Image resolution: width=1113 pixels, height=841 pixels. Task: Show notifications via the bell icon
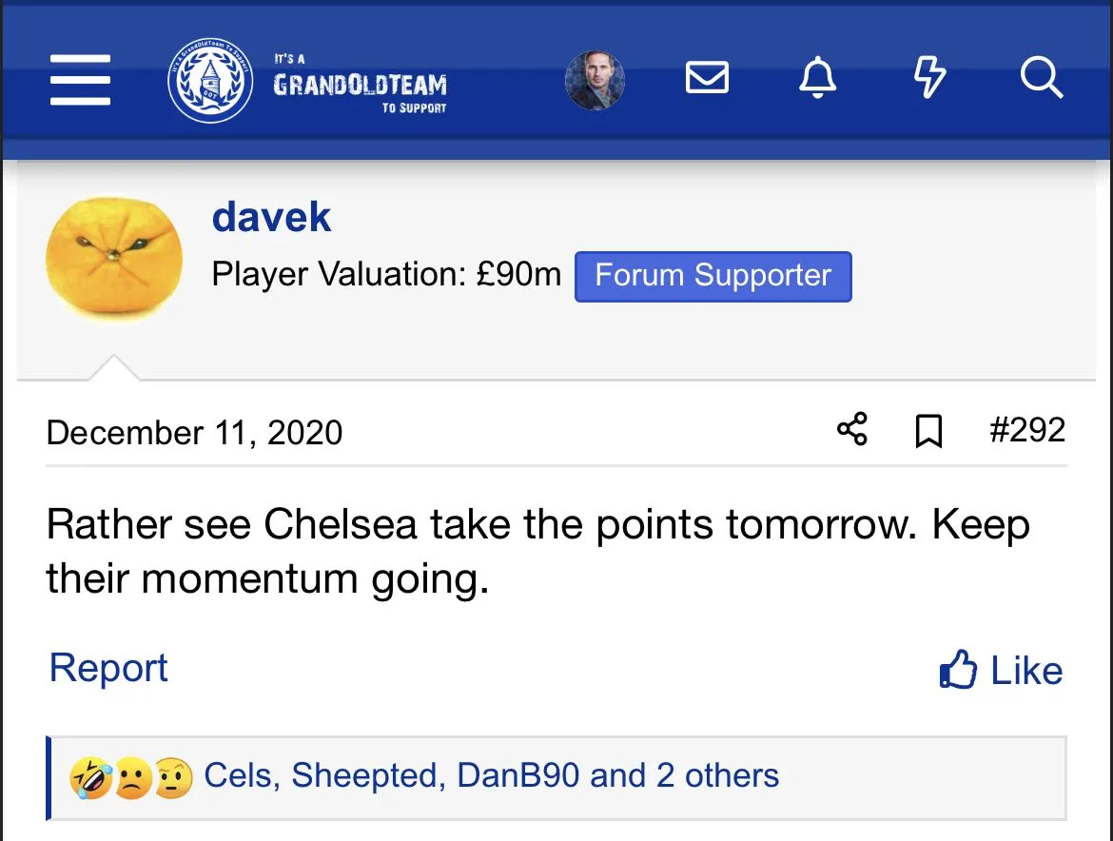[817, 78]
